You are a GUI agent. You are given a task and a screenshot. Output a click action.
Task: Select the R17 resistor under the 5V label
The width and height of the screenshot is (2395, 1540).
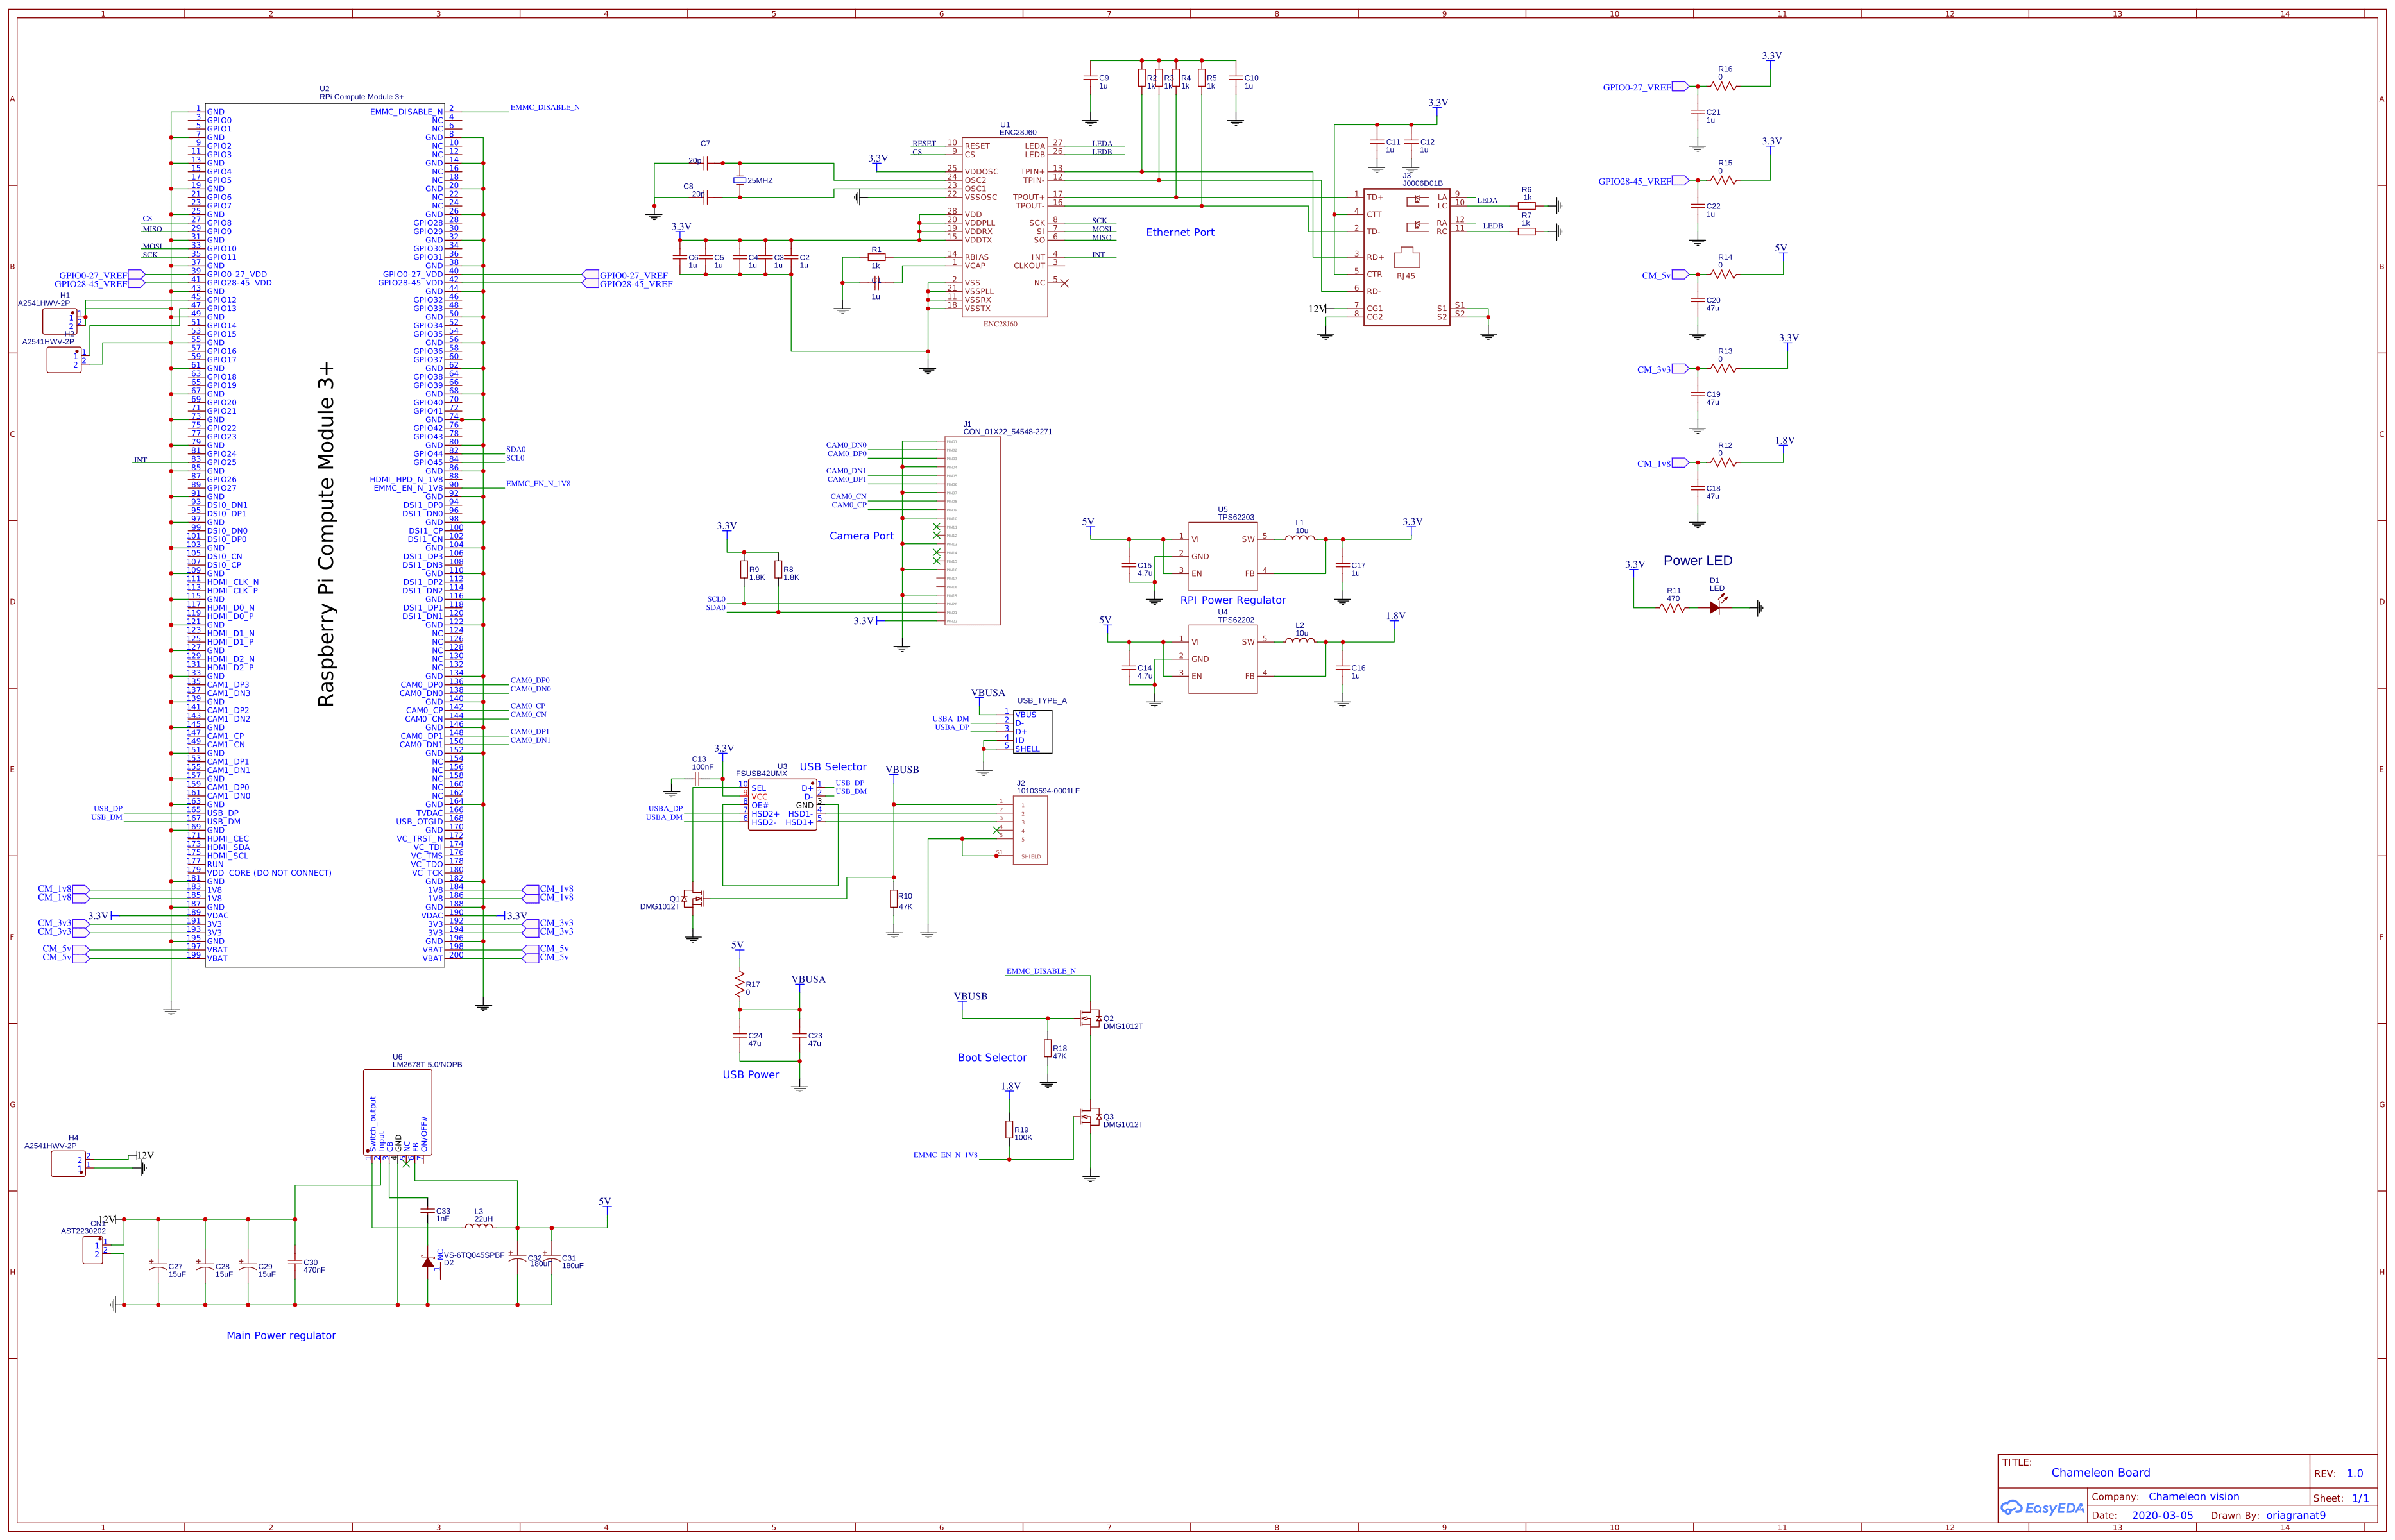pos(740,985)
